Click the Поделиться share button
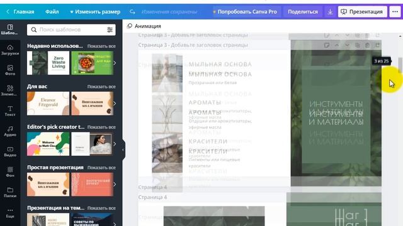The image size is (403, 226). [303, 12]
